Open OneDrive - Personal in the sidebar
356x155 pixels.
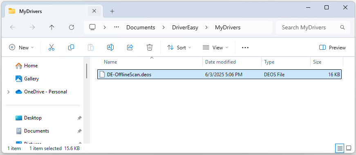(41, 92)
